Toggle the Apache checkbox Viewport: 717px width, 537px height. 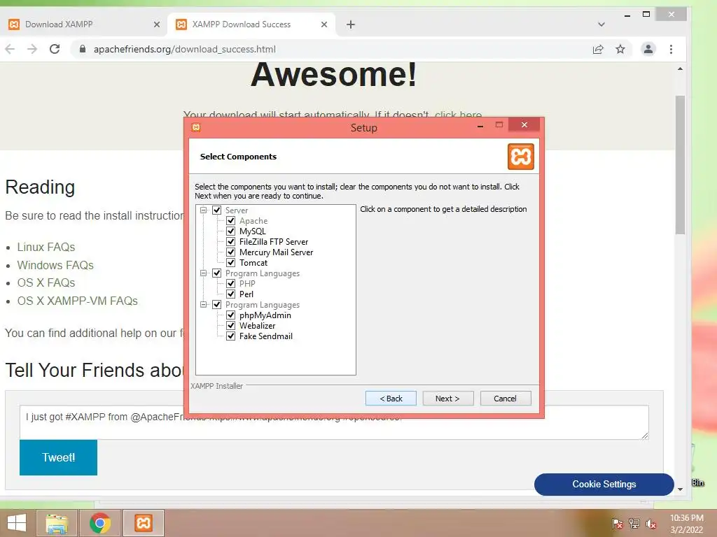pyautogui.click(x=231, y=220)
